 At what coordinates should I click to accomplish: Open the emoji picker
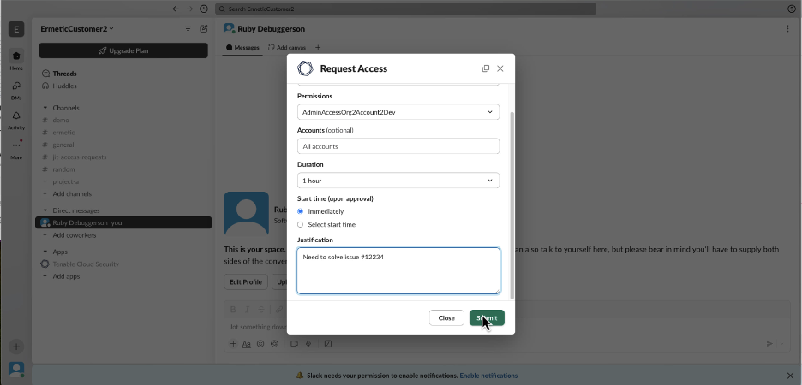click(260, 344)
